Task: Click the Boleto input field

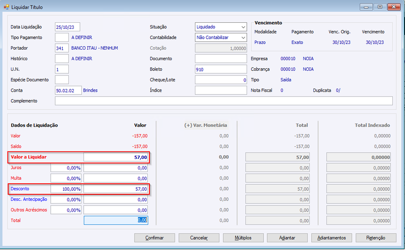Action: [221, 69]
